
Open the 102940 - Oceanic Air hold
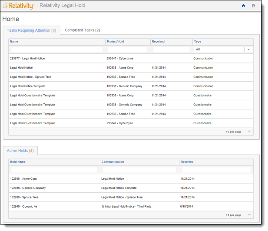(23, 206)
